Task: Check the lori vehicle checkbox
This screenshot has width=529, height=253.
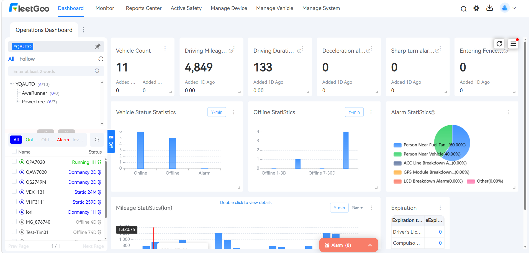Action: pos(14,211)
